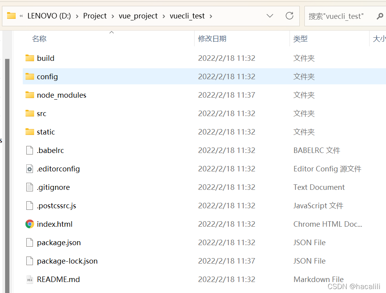
Task: Click the package.json file icon
Action: click(x=29, y=242)
